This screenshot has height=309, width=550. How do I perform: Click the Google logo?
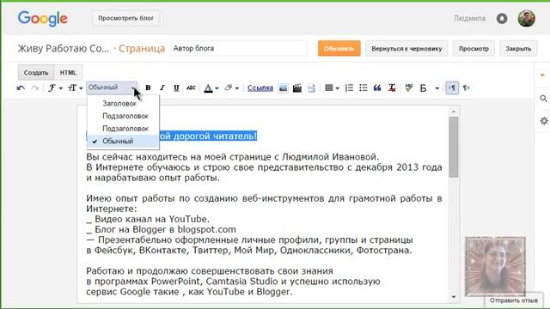point(43,19)
